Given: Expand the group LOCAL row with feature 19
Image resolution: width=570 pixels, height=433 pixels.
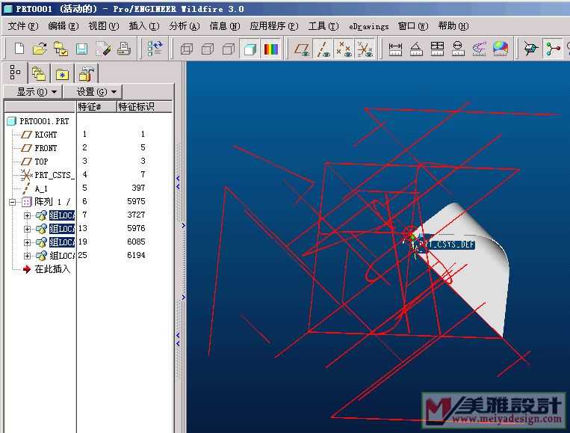Looking at the screenshot, I should coord(27,242).
